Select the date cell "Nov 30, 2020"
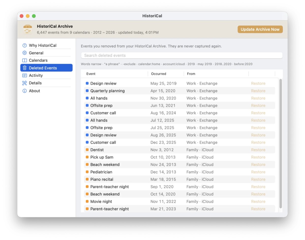The image size is (305, 240). (x=163, y=98)
